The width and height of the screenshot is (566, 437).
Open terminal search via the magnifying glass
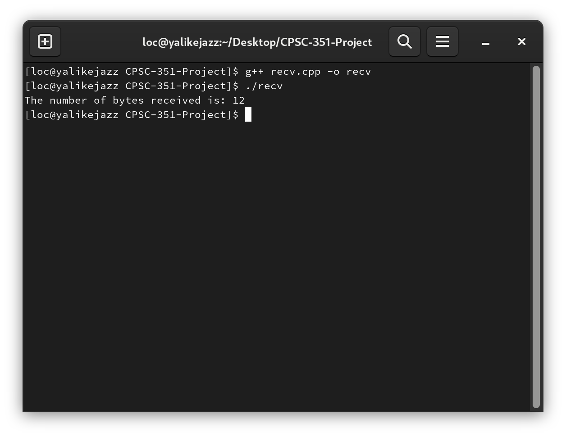coord(404,41)
